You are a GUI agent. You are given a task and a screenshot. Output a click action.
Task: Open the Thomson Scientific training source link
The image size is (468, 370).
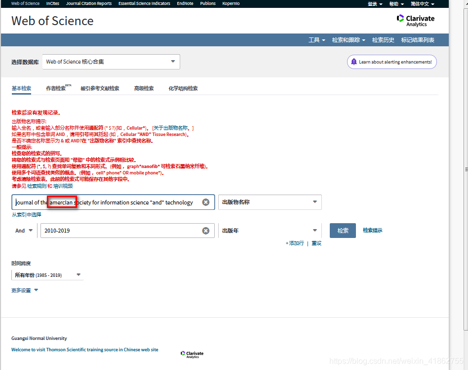pyautogui.click(x=85, y=350)
